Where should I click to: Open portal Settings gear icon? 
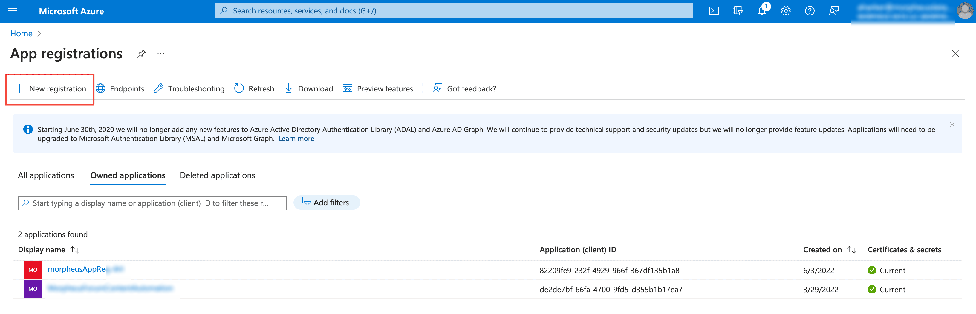click(x=786, y=11)
